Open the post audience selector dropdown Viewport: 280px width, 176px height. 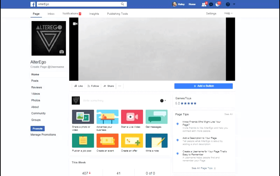(x=163, y=101)
